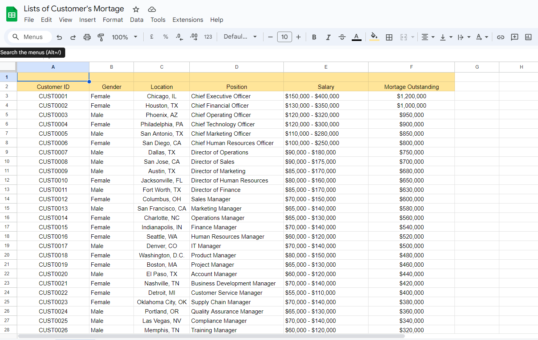Insert a chart
This screenshot has height=340, width=538.
[528, 37]
